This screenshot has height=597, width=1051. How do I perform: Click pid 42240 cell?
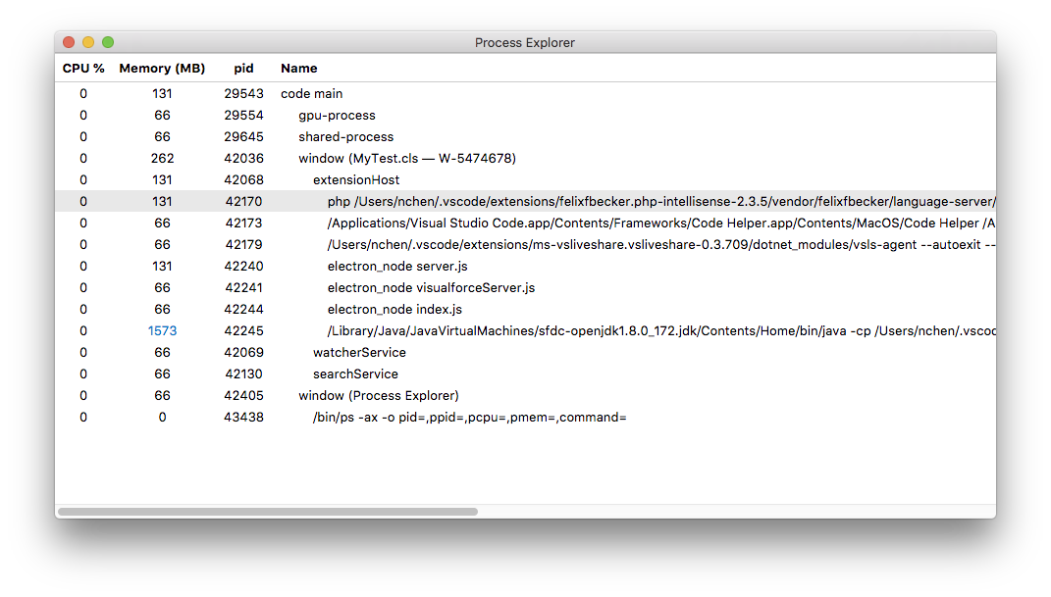[243, 267]
